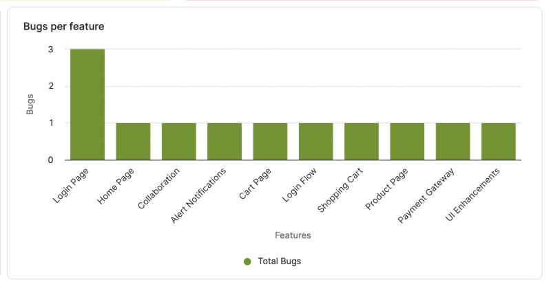Click the green Total Bugs legend dot

tap(248, 261)
